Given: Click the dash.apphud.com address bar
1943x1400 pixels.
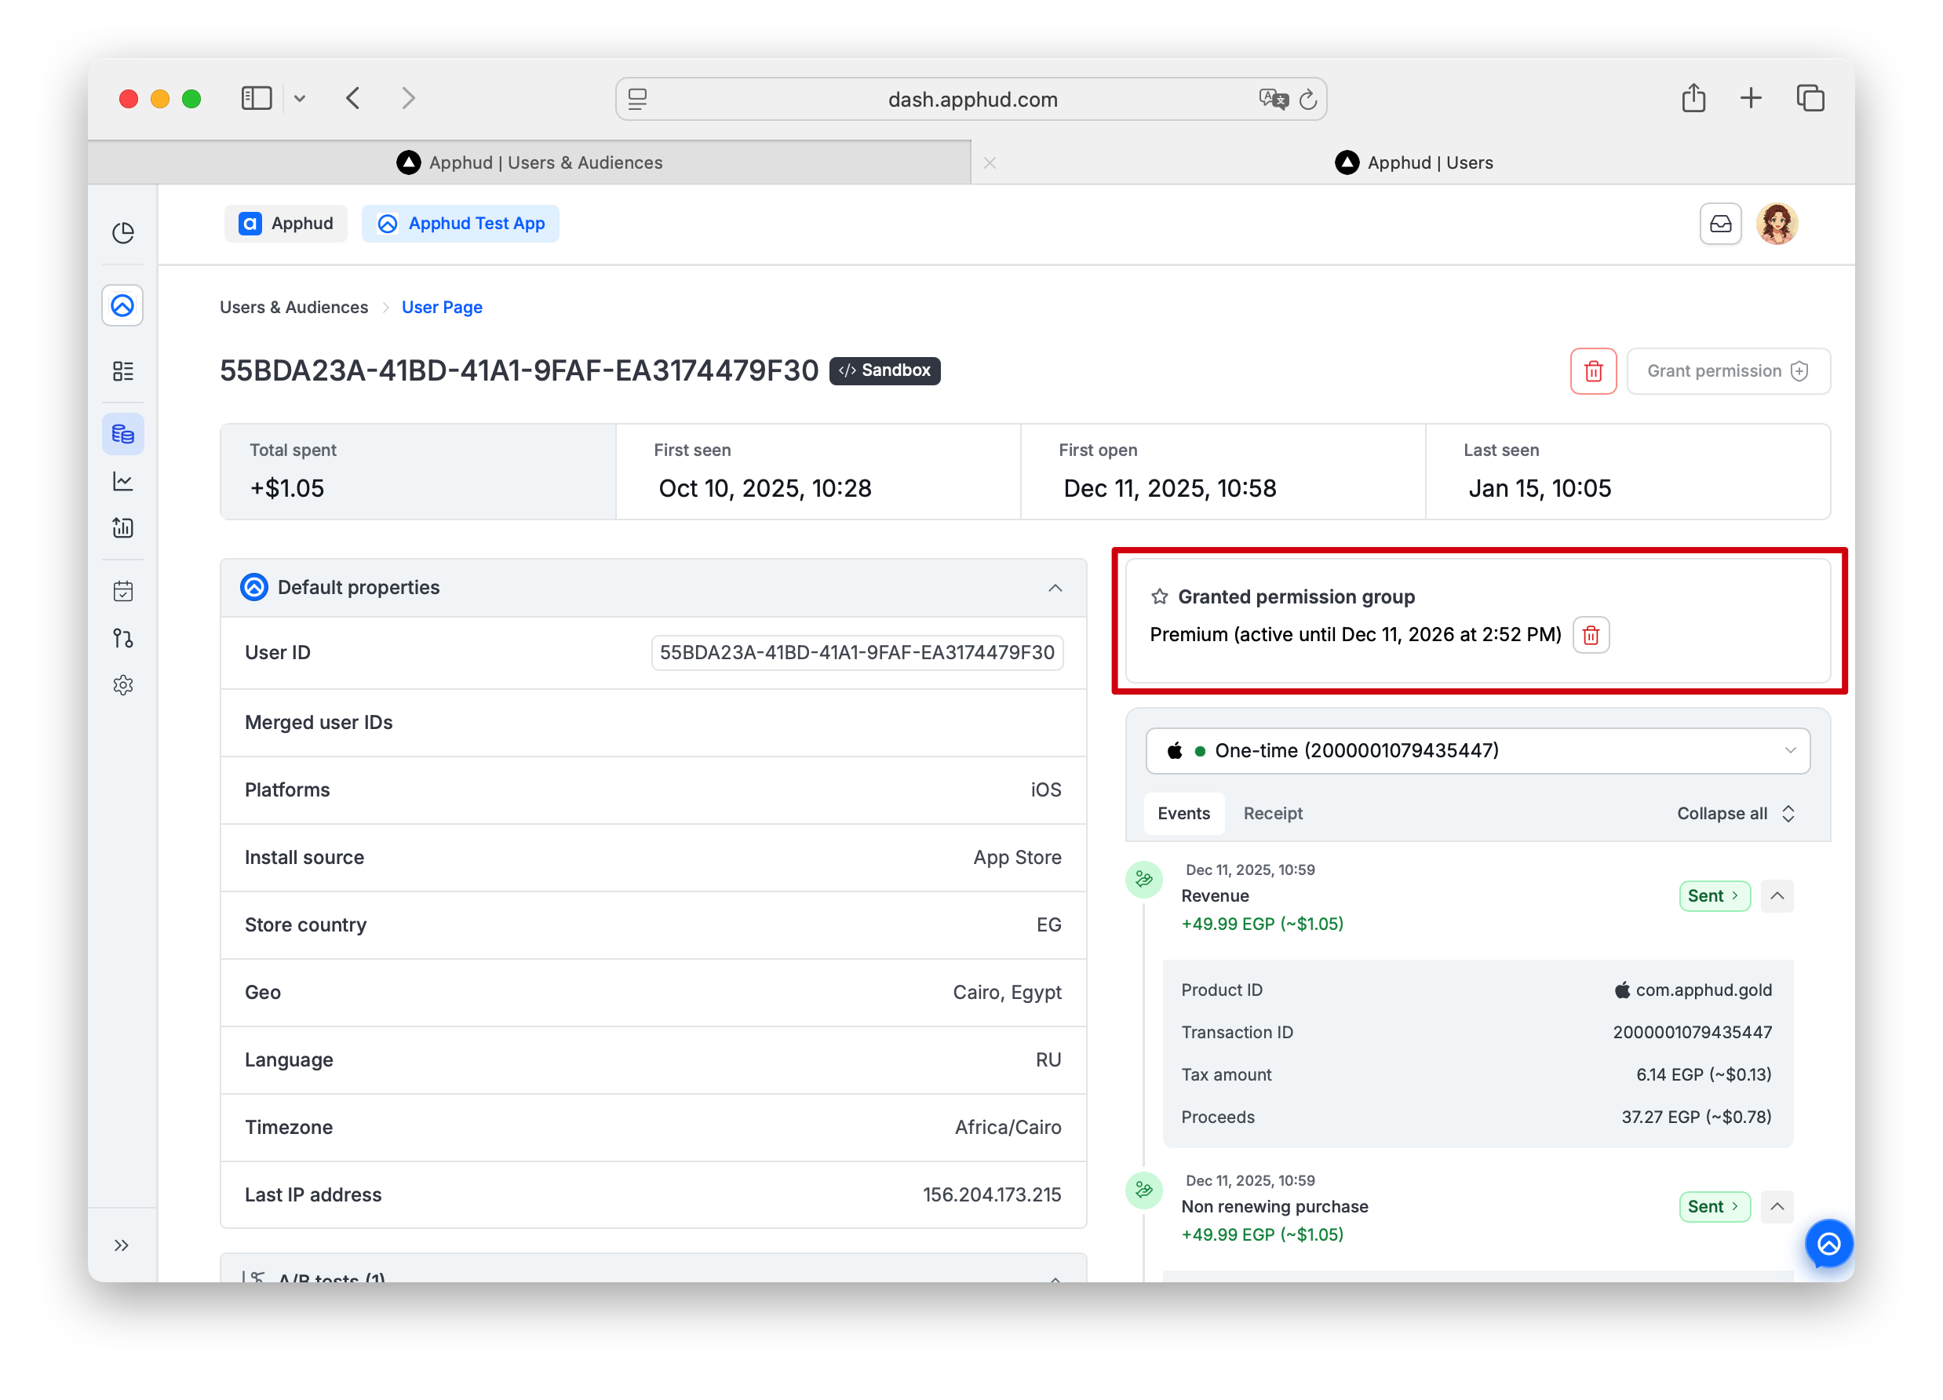Looking at the screenshot, I should pyautogui.click(x=971, y=100).
